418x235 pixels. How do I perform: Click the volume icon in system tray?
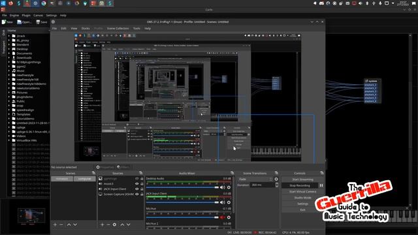pyautogui.click(x=361, y=3)
